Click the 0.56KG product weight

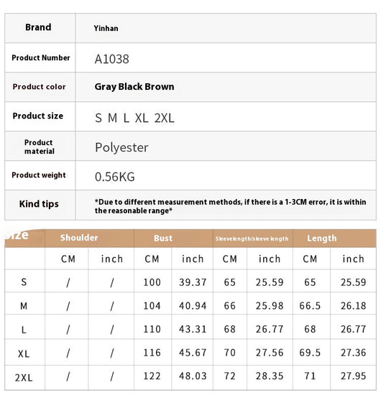(115, 177)
